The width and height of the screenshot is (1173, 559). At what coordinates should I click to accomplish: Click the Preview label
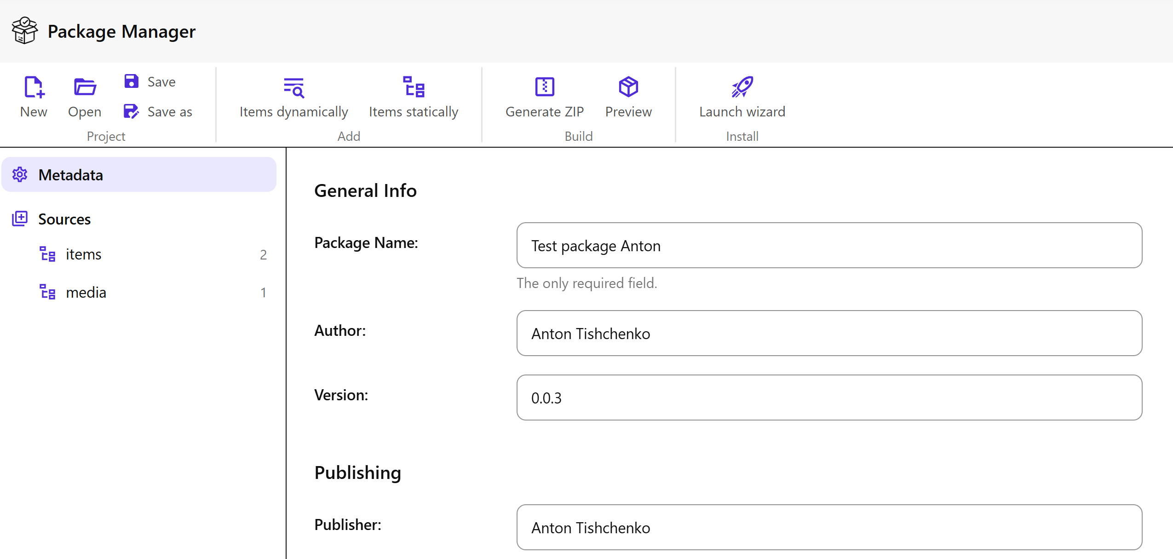pos(628,112)
